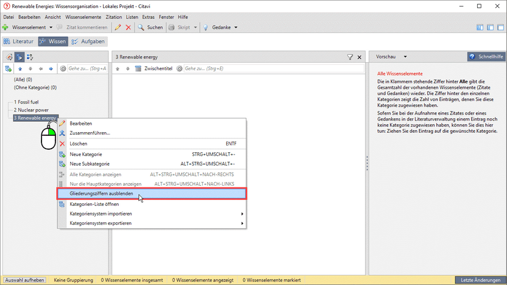Click the pencil edit icon in toolbar
Viewport: 507px width, 285px height.
(118, 27)
